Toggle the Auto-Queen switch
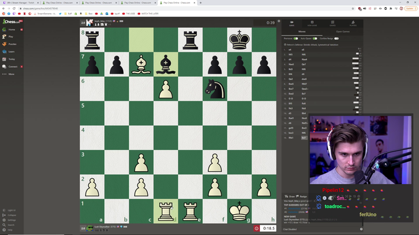 click(315, 39)
